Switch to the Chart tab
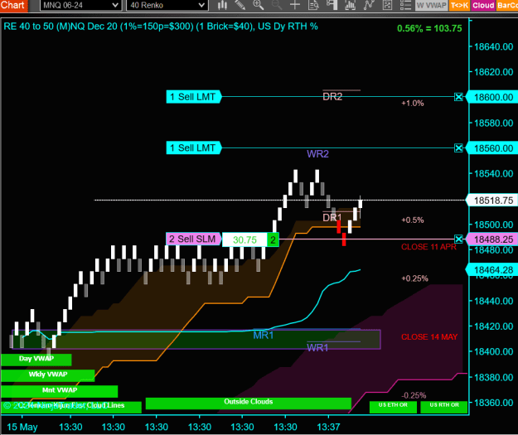Image resolution: width=518 pixels, height=435 pixels. point(13,5)
